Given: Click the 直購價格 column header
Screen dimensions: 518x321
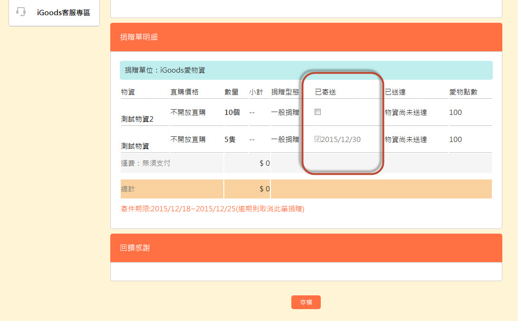Looking at the screenshot, I should [x=184, y=92].
